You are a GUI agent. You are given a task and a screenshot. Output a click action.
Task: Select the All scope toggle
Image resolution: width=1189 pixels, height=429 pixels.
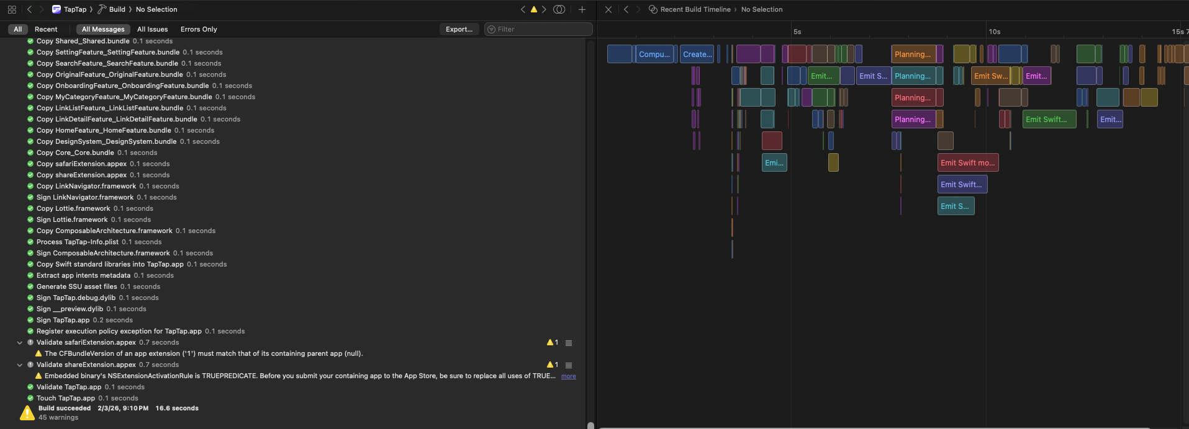coord(18,29)
